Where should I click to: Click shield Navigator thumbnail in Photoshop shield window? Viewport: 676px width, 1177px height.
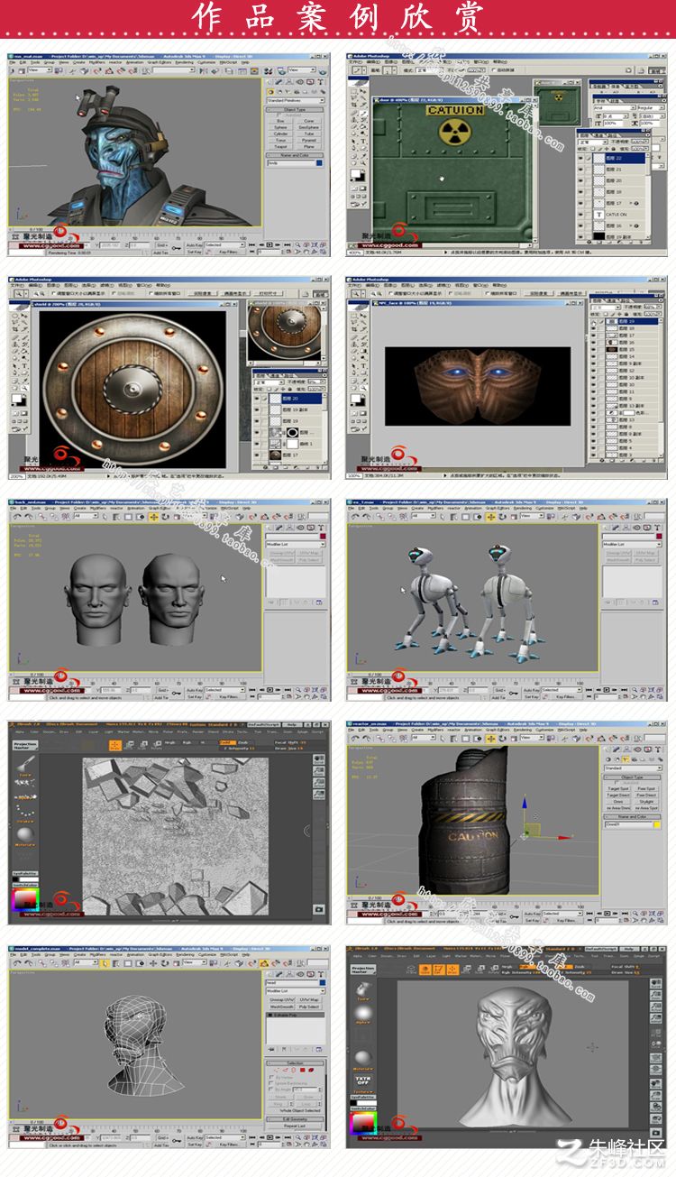[287, 334]
